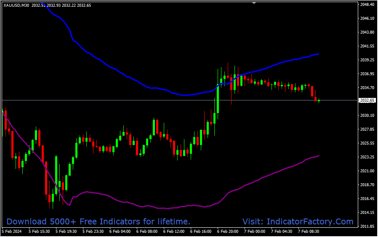This screenshot has height=237, width=378.
Task: Click price scale value 2023.25
Action: coord(367,157)
